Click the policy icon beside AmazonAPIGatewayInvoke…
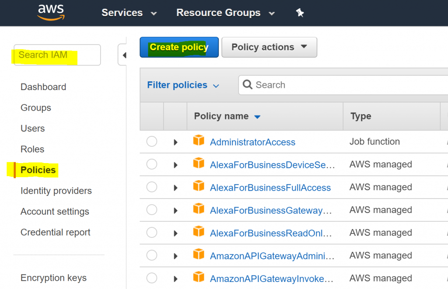Viewport: 448px width, 289px height. point(199,277)
